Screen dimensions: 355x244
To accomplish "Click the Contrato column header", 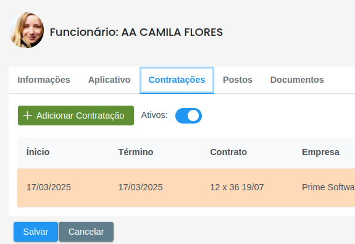I will (228, 152).
